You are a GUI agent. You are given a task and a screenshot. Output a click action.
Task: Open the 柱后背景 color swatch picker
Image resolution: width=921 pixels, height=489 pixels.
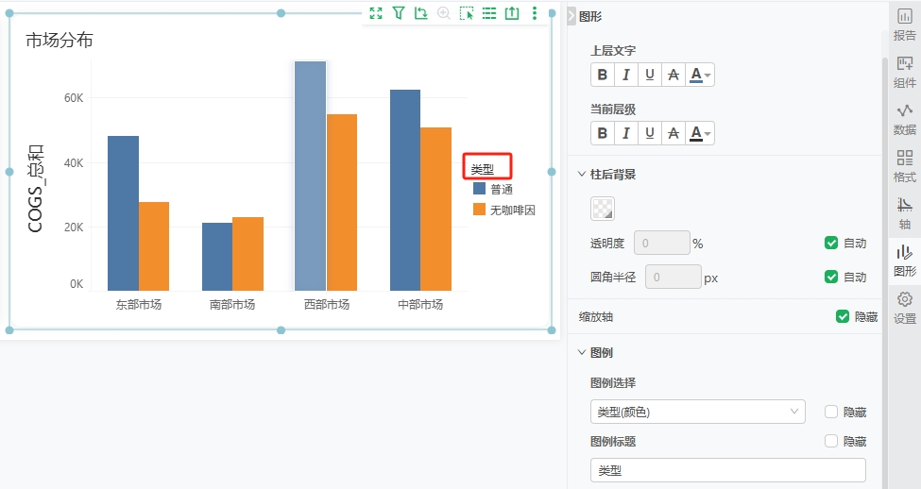[603, 209]
